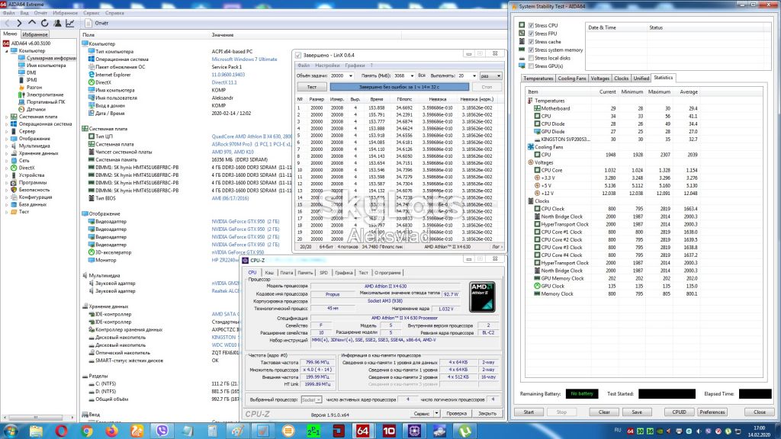The height and width of the screenshot is (439, 781).
Task: Click the Preferences button
Action: tap(712, 412)
